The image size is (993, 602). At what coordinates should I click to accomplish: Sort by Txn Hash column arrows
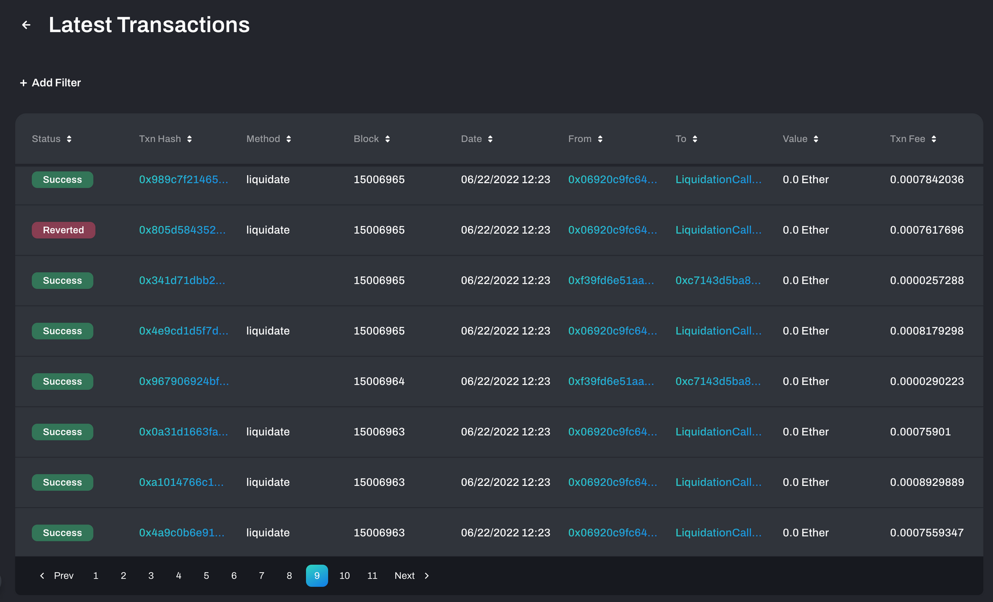point(189,139)
